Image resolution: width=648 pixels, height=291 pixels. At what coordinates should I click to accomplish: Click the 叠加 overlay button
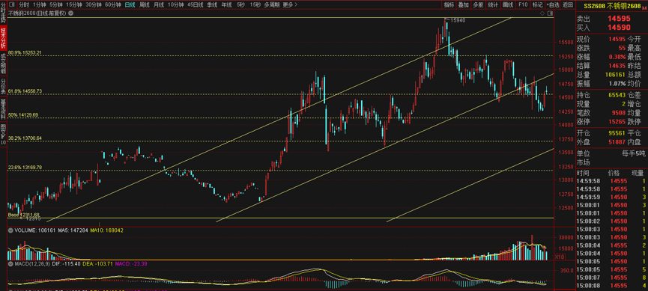pyautogui.click(x=463, y=5)
